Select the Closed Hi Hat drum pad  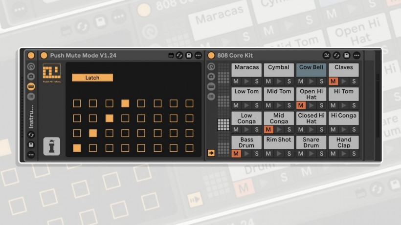311,118
